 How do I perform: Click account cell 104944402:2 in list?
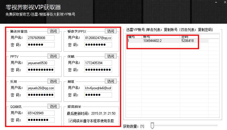(152, 41)
